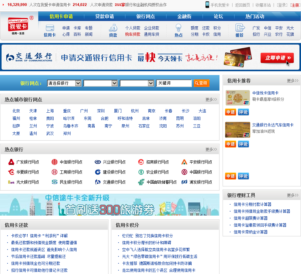Open 信用卡滞纳金计算器 tool link
The height and width of the screenshot is (274, 301).
pos(251,232)
